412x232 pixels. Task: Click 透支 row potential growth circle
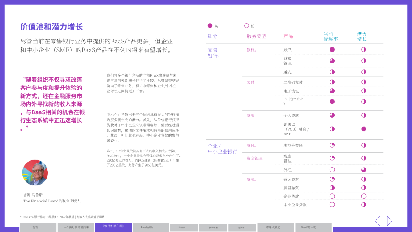tap(364, 72)
